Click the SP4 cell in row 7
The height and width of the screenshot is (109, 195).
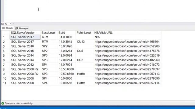pyautogui.click(x=49, y=64)
